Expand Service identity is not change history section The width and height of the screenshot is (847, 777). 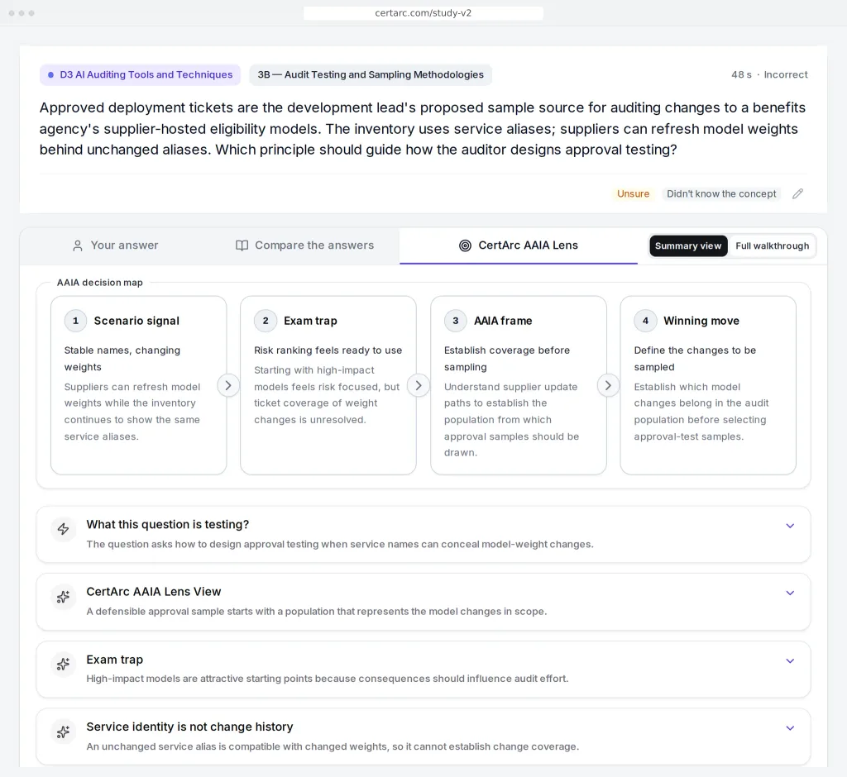pyautogui.click(x=790, y=728)
